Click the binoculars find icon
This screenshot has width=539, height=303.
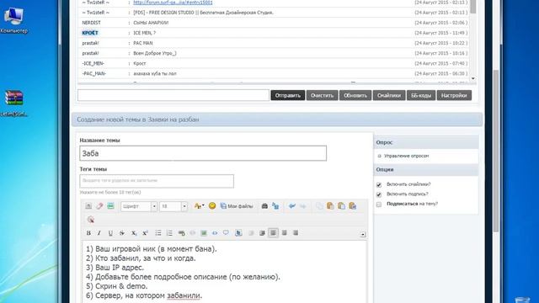(x=264, y=206)
